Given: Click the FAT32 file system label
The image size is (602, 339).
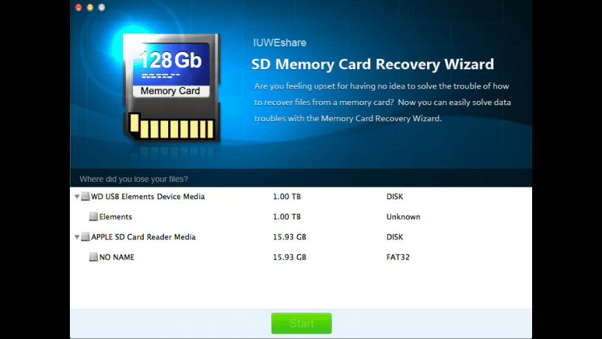Looking at the screenshot, I should [x=398, y=257].
